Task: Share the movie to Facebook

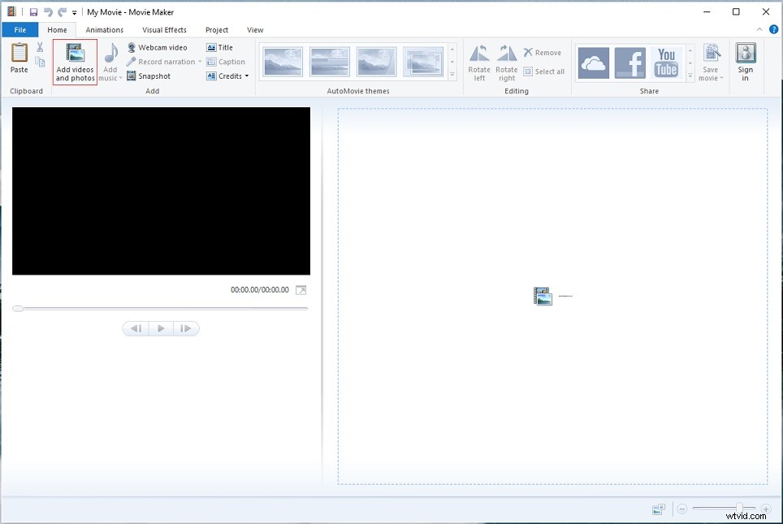Action: click(x=630, y=61)
